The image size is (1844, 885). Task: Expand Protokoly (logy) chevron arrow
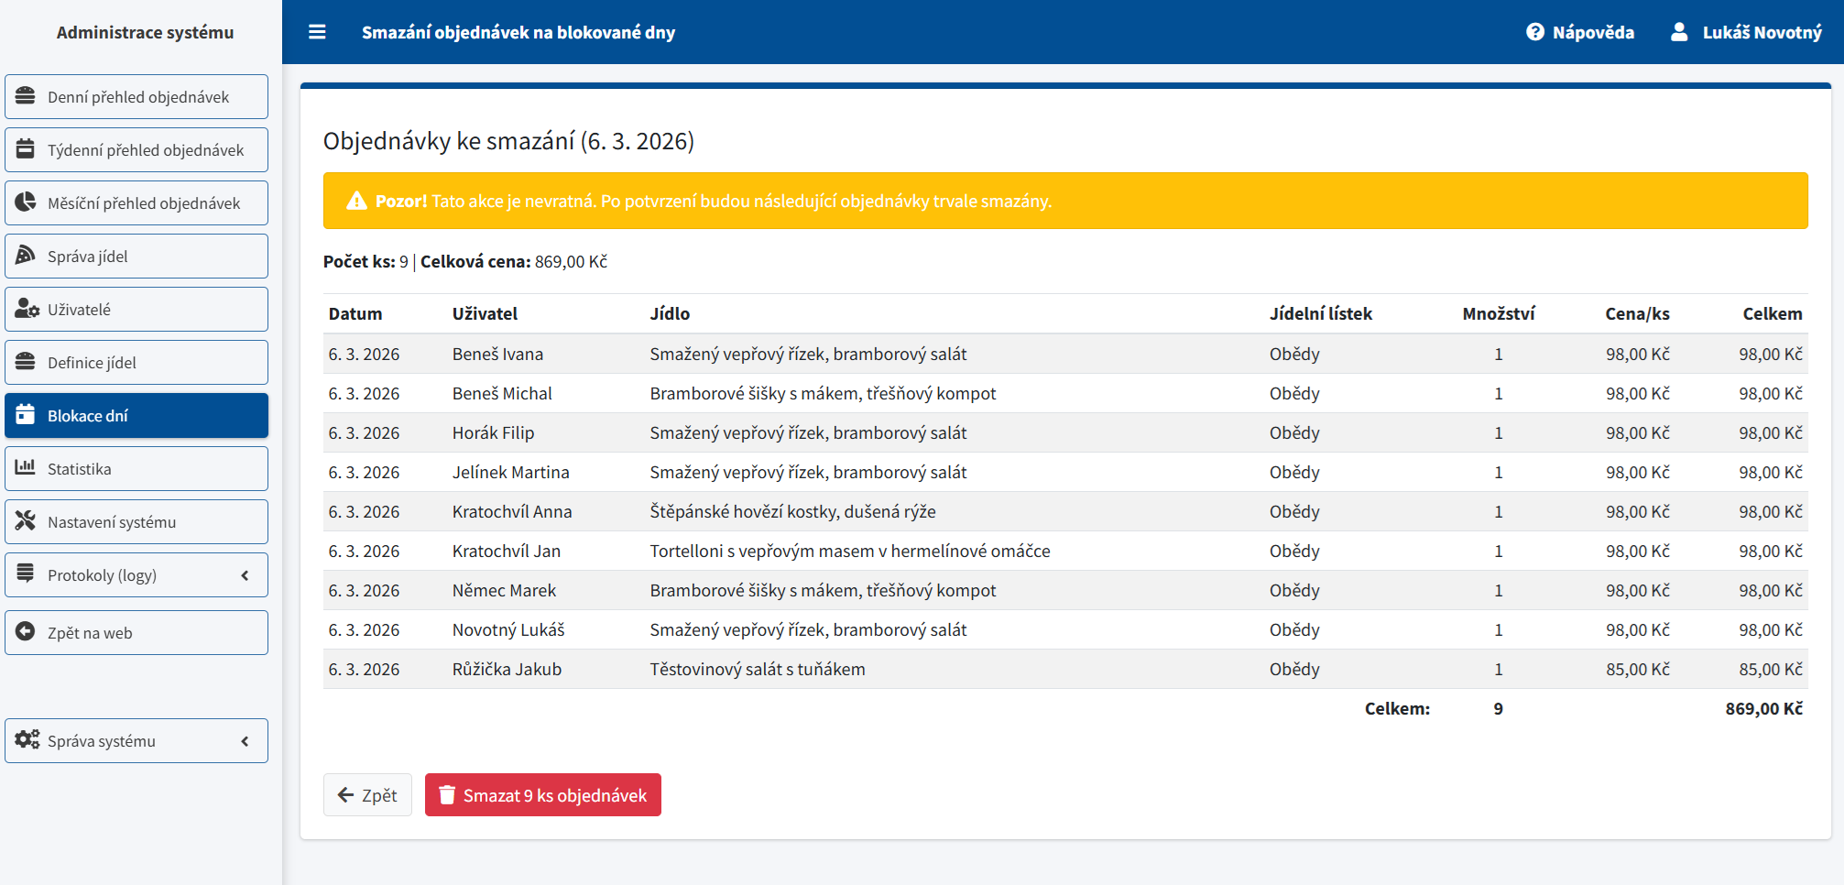(x=245, y=575)
